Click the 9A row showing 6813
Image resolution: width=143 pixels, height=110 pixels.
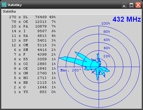tap(33, 36)
